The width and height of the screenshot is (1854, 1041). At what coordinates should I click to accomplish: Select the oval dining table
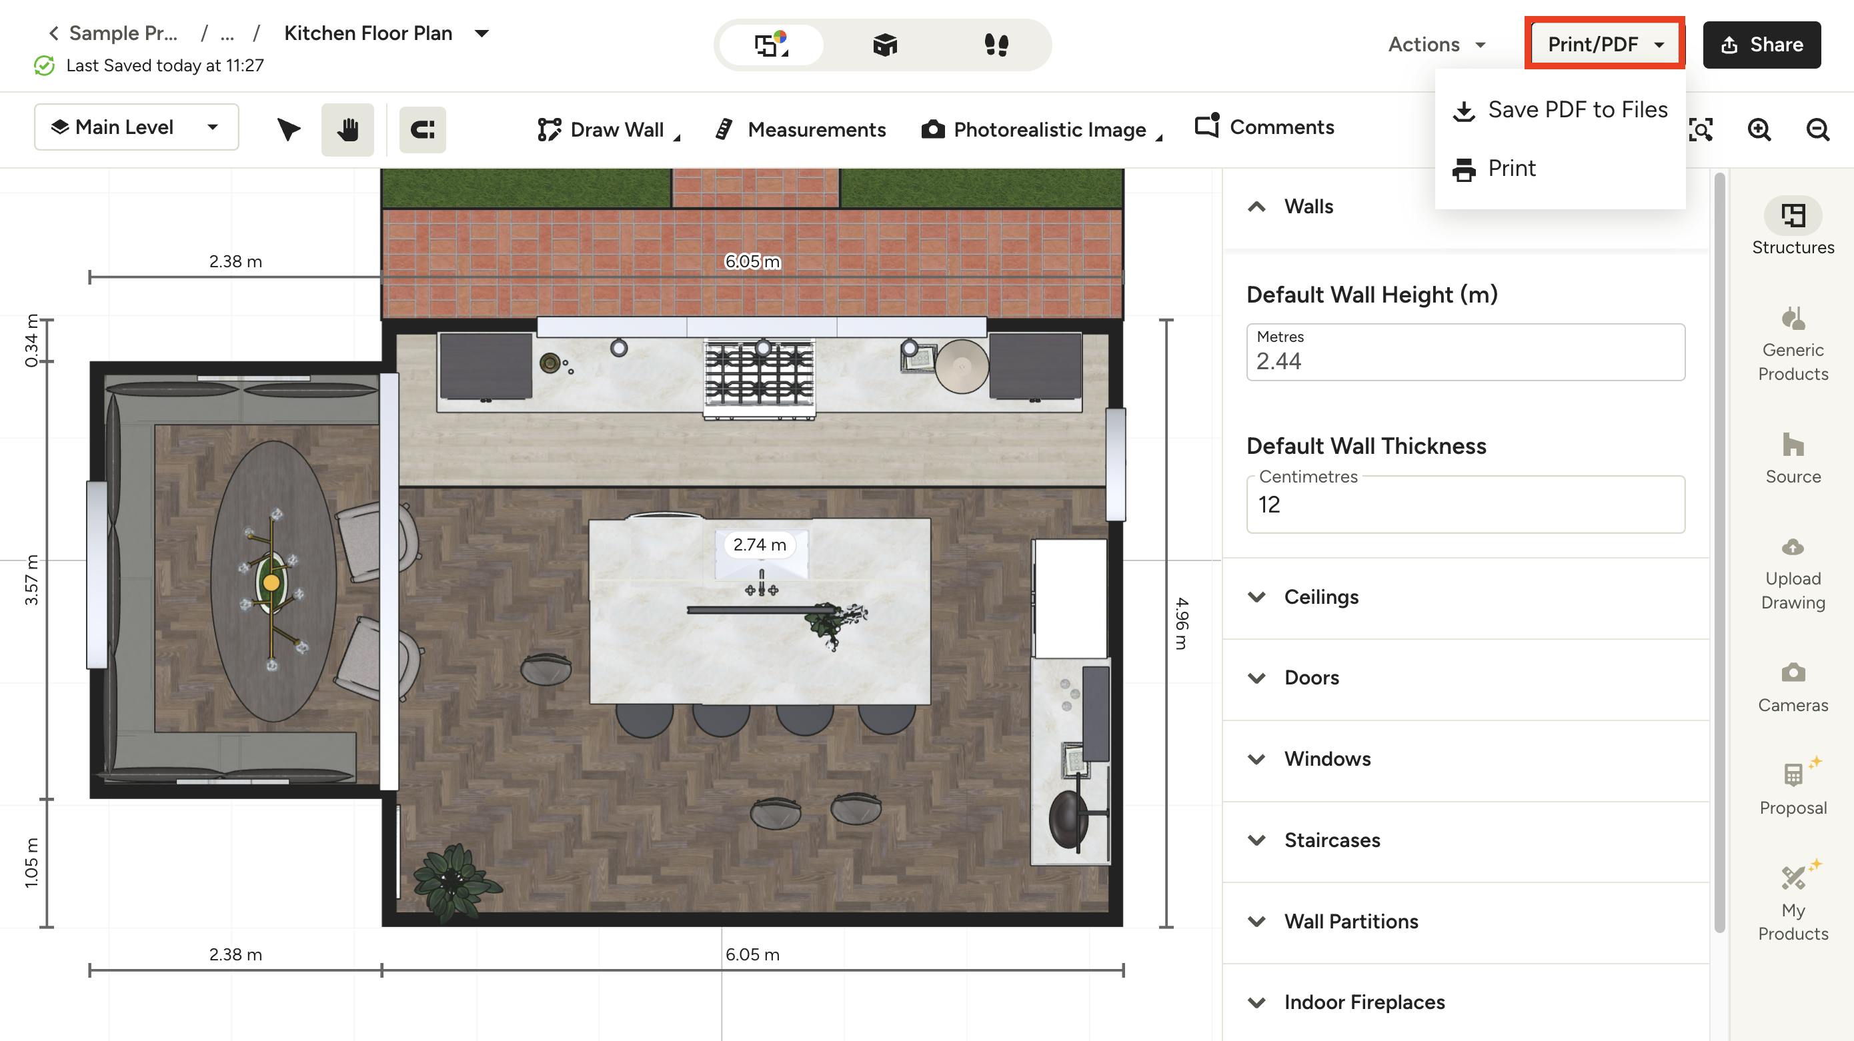pyautogui.click(x=273, y=581)
